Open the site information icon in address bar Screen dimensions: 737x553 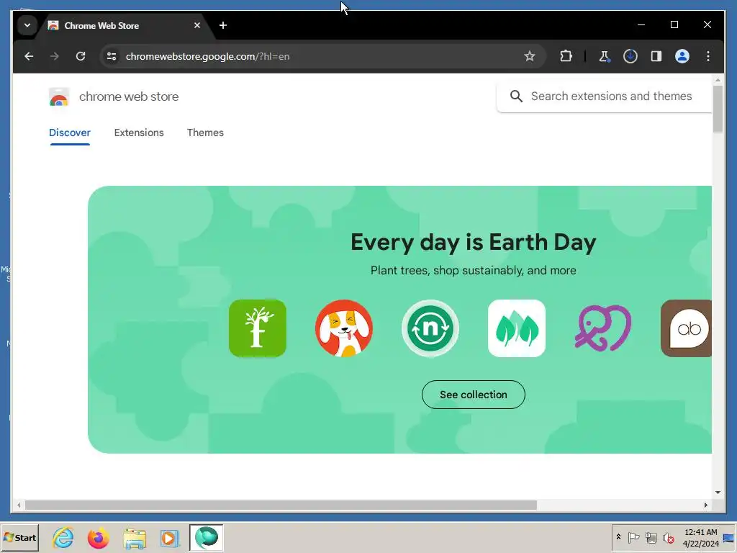pyautogui.click(x=112, y=56)
